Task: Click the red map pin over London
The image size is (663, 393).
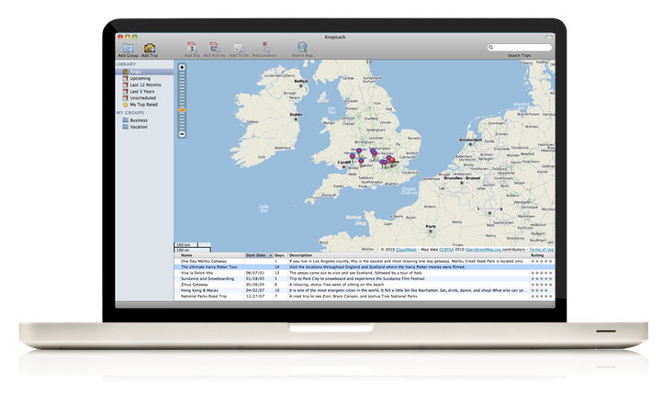Action: click(x=392, y=161)
